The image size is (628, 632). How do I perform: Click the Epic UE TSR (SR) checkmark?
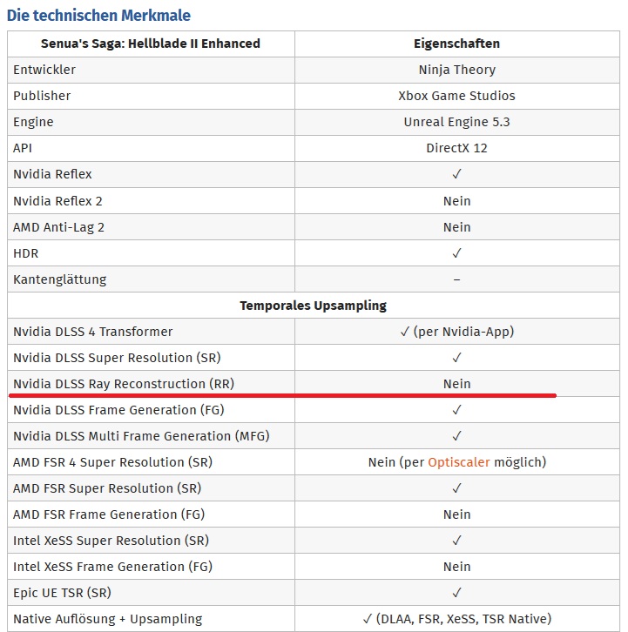456,593
